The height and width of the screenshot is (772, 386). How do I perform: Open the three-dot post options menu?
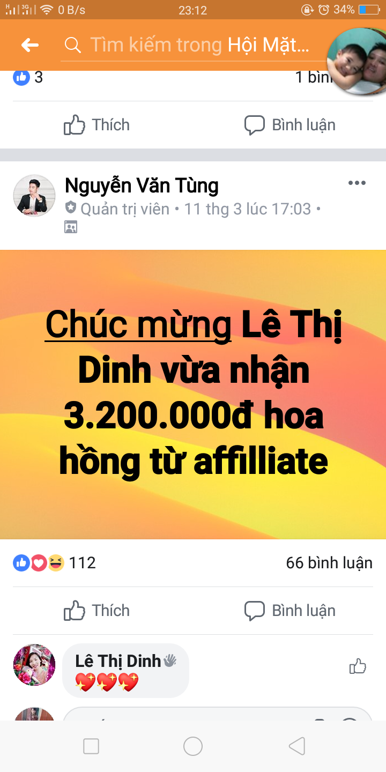tap(357, 183)
